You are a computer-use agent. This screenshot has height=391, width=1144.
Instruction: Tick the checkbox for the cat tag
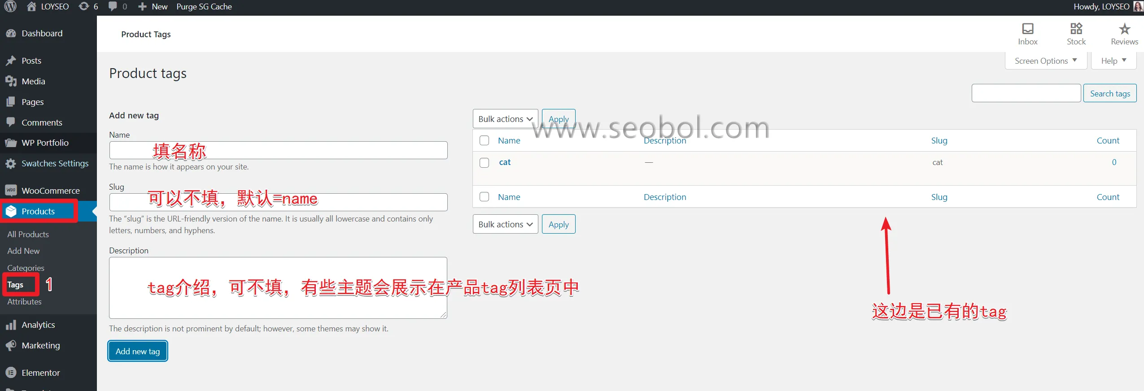point(484,162)
